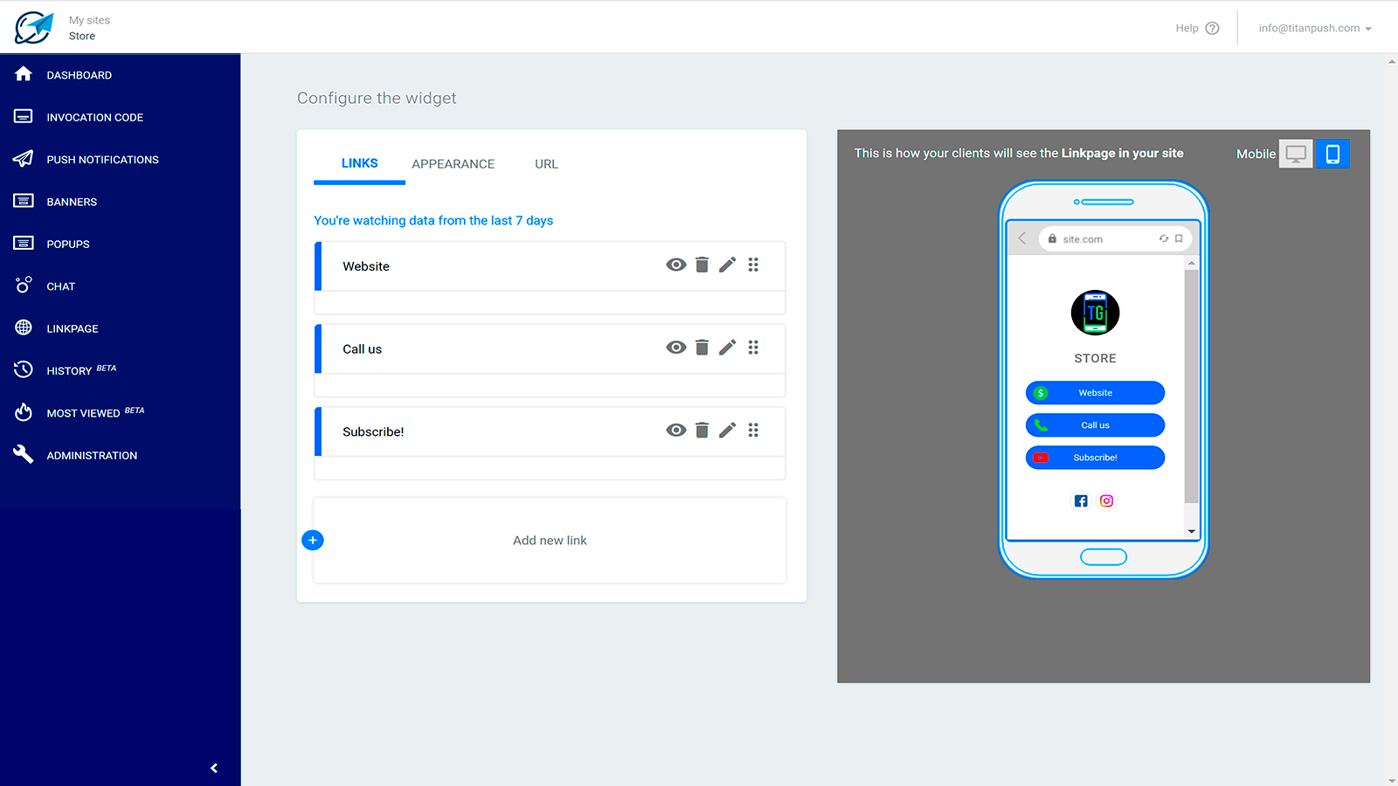Screen dimensions: 1398x786
Task: Click the phone preview scrollbar thumb
Action: [x=1191, y=386]
